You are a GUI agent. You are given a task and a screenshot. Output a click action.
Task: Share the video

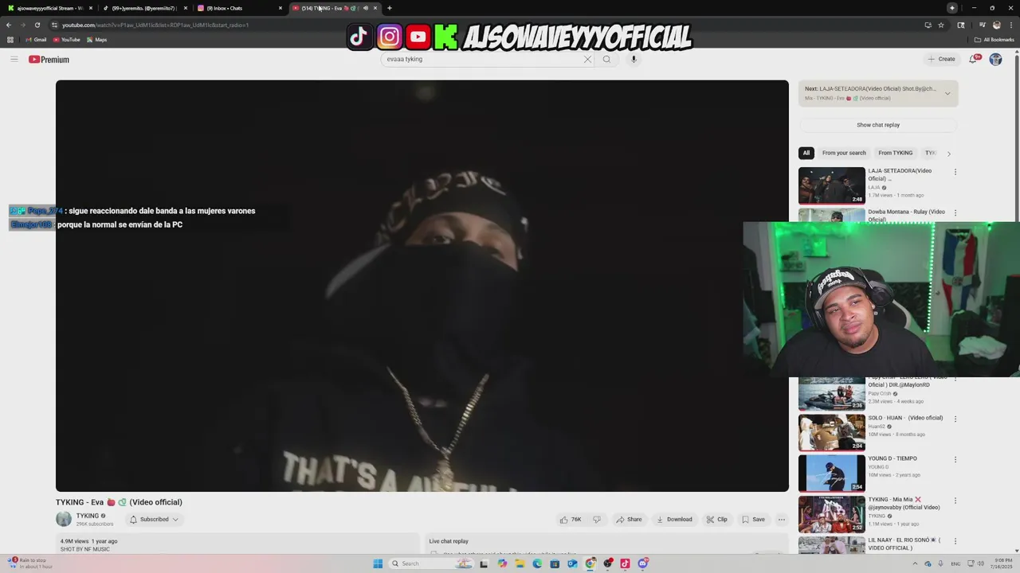point(629,520)
